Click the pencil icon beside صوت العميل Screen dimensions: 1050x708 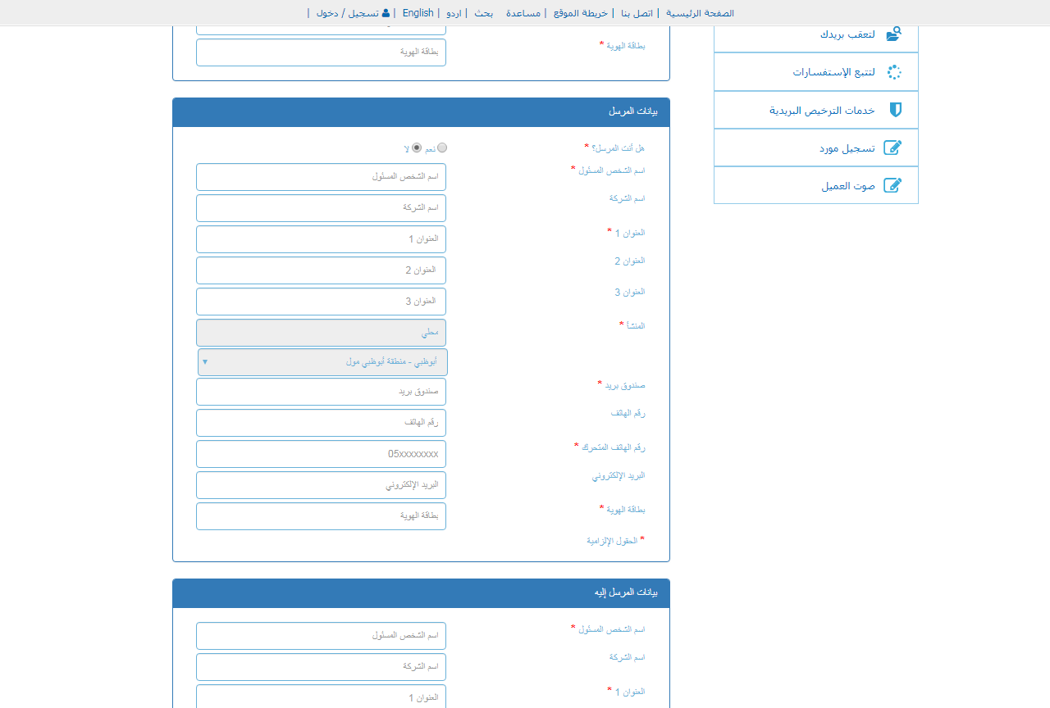[894, 184]
